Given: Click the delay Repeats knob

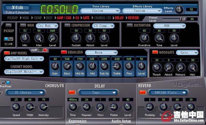Looking at the screenshot, I should 87,107.
